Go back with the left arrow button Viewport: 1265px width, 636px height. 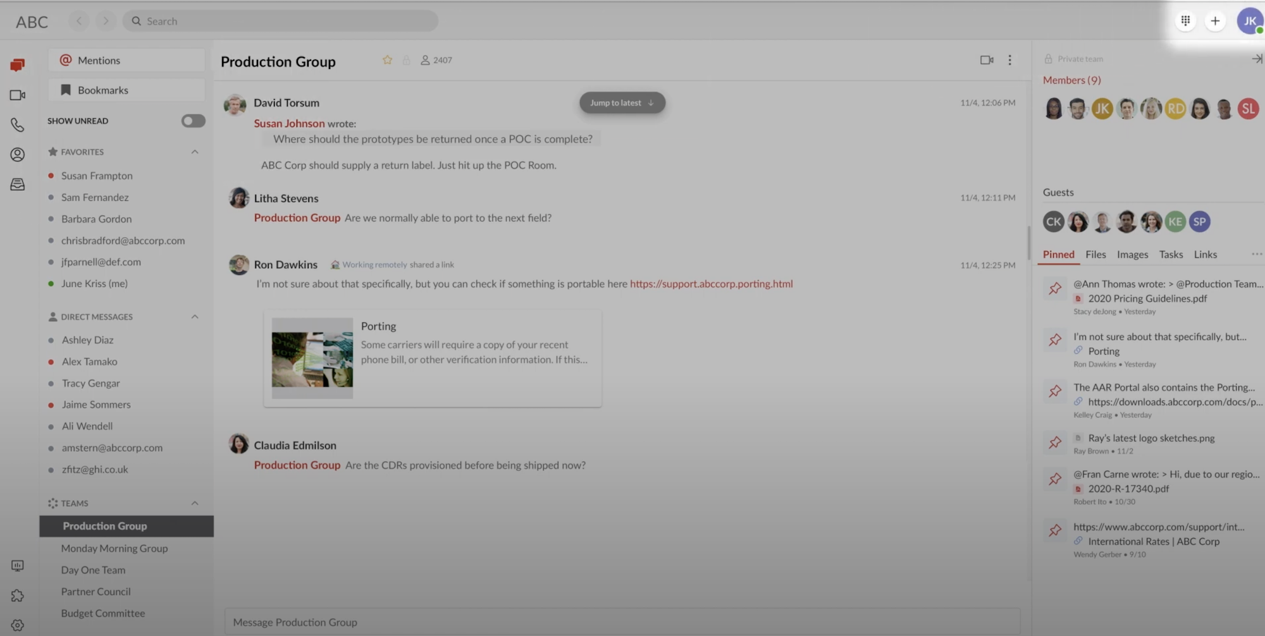point(79,21)
